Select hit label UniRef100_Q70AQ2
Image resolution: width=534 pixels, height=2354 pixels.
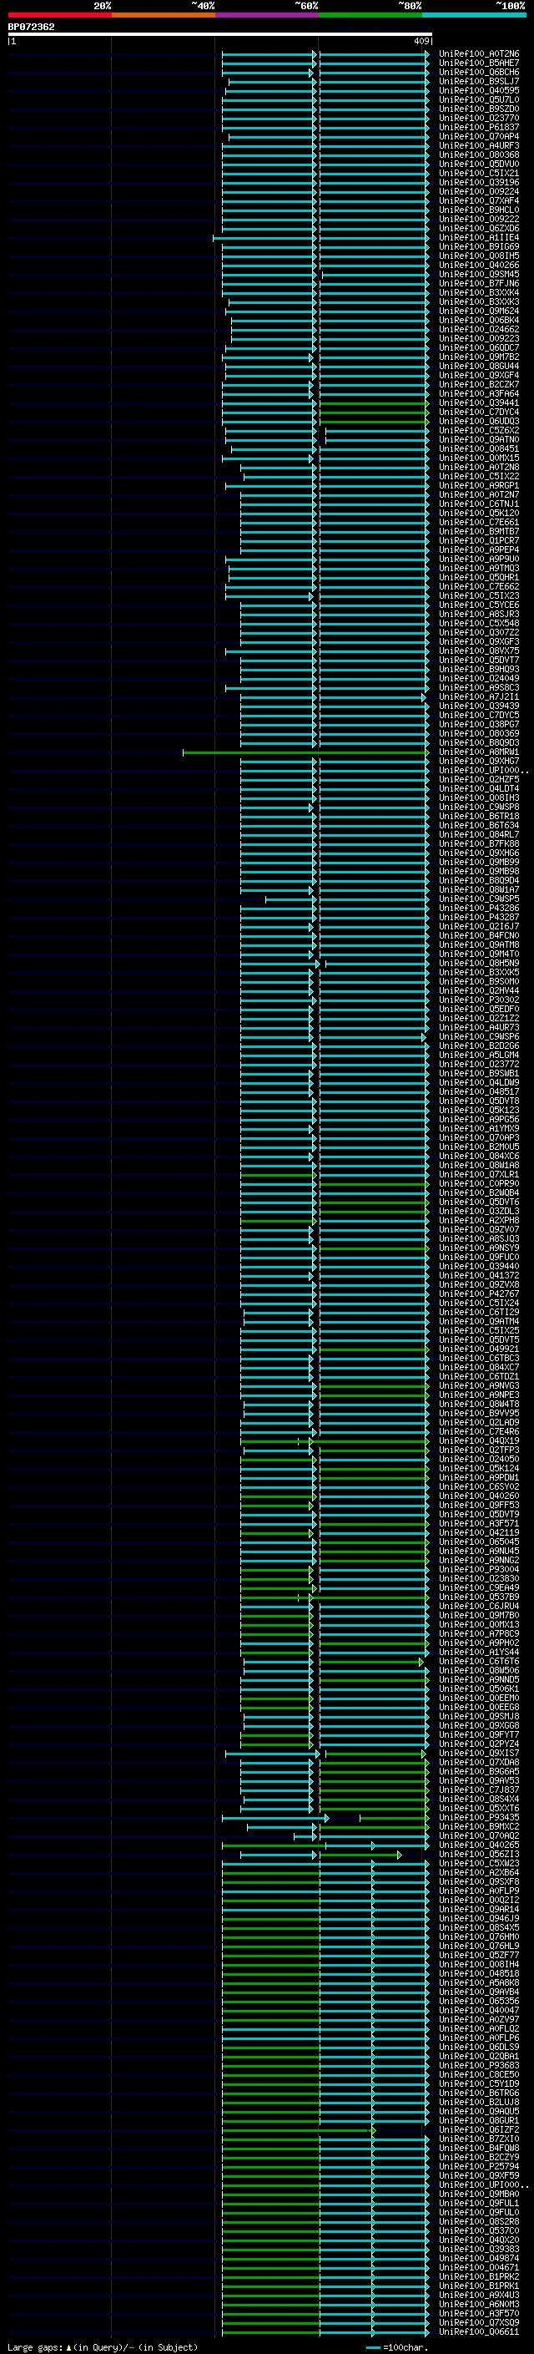tap(479, 1836)
